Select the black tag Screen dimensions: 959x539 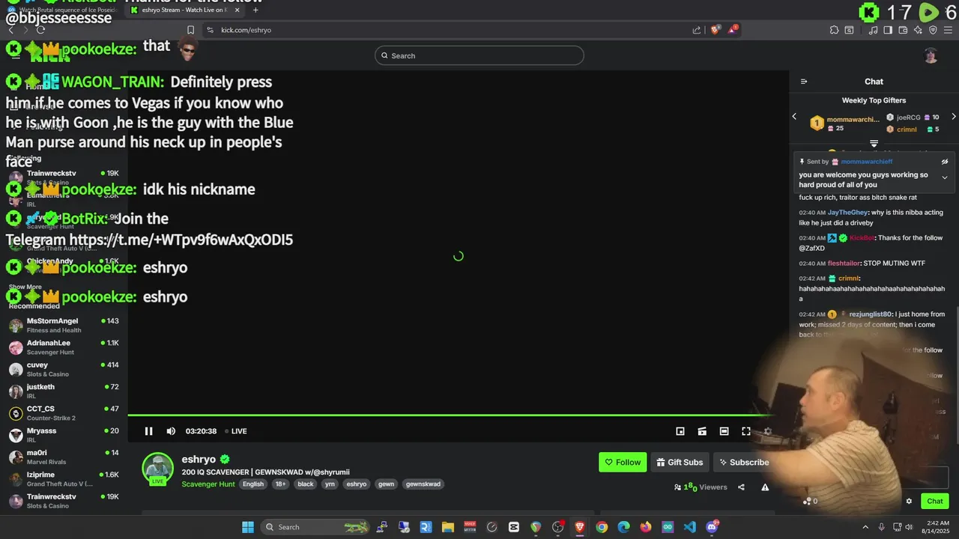306,484
